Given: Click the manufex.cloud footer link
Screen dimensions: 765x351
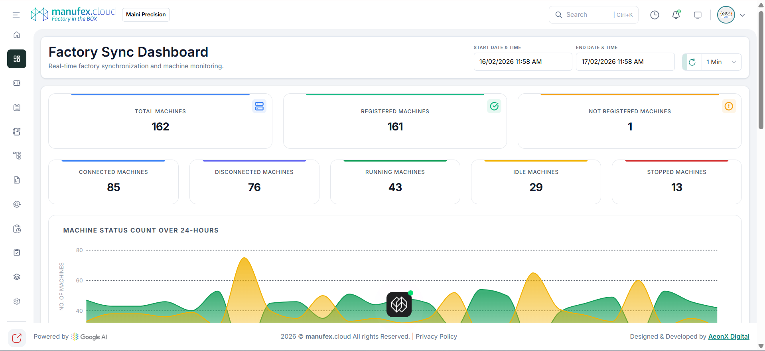Looking at the screenshot, I should pyautogui.click(x=328, y=336).
